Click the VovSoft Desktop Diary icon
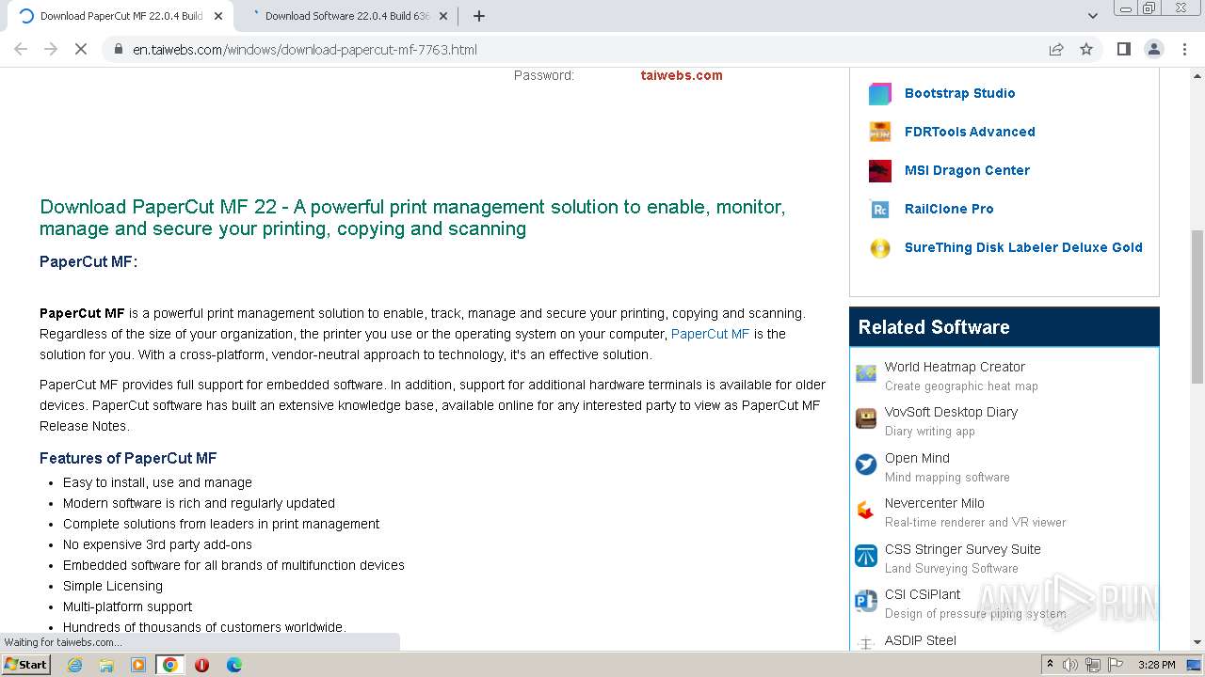Image resolution: width=1205 pixels, height=677 pixels. click(x=866, y=418)
